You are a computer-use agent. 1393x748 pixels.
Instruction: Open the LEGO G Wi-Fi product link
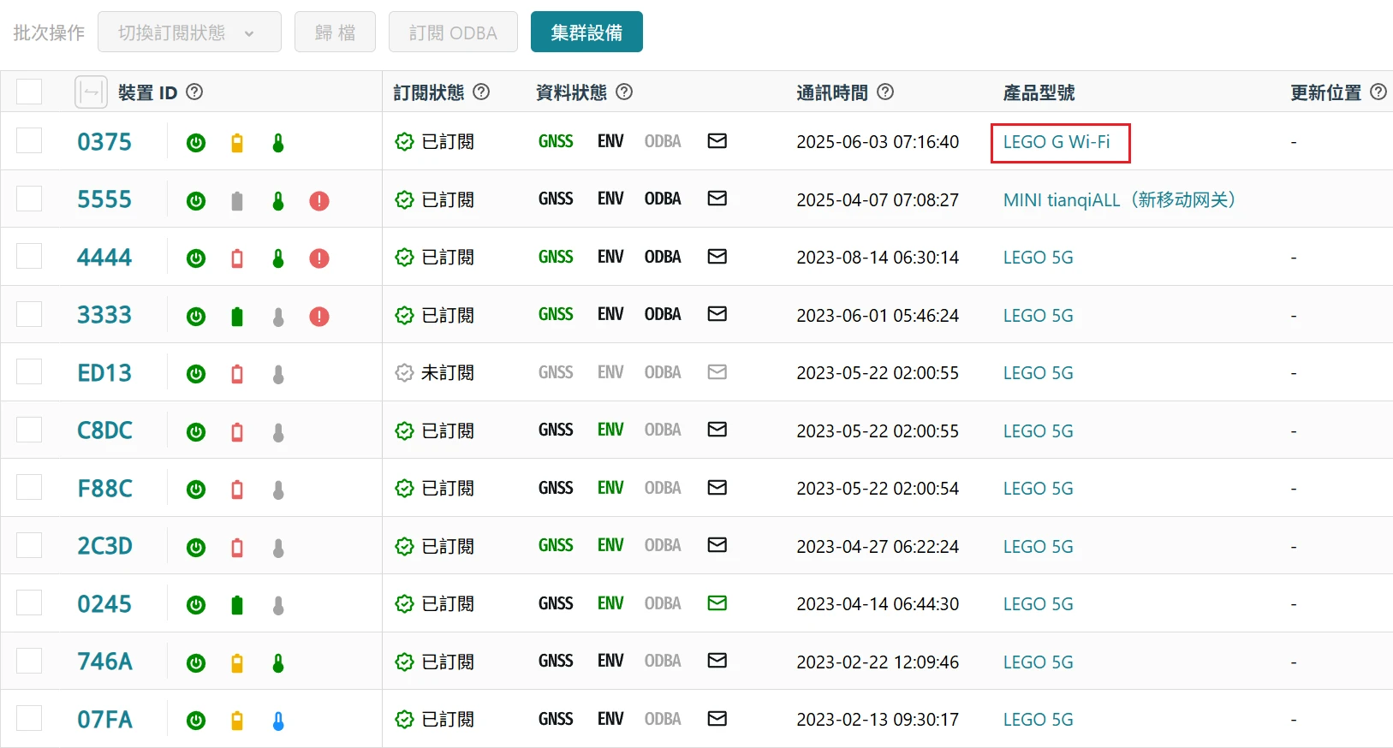pyautogui.click(x=1057, y=142)
